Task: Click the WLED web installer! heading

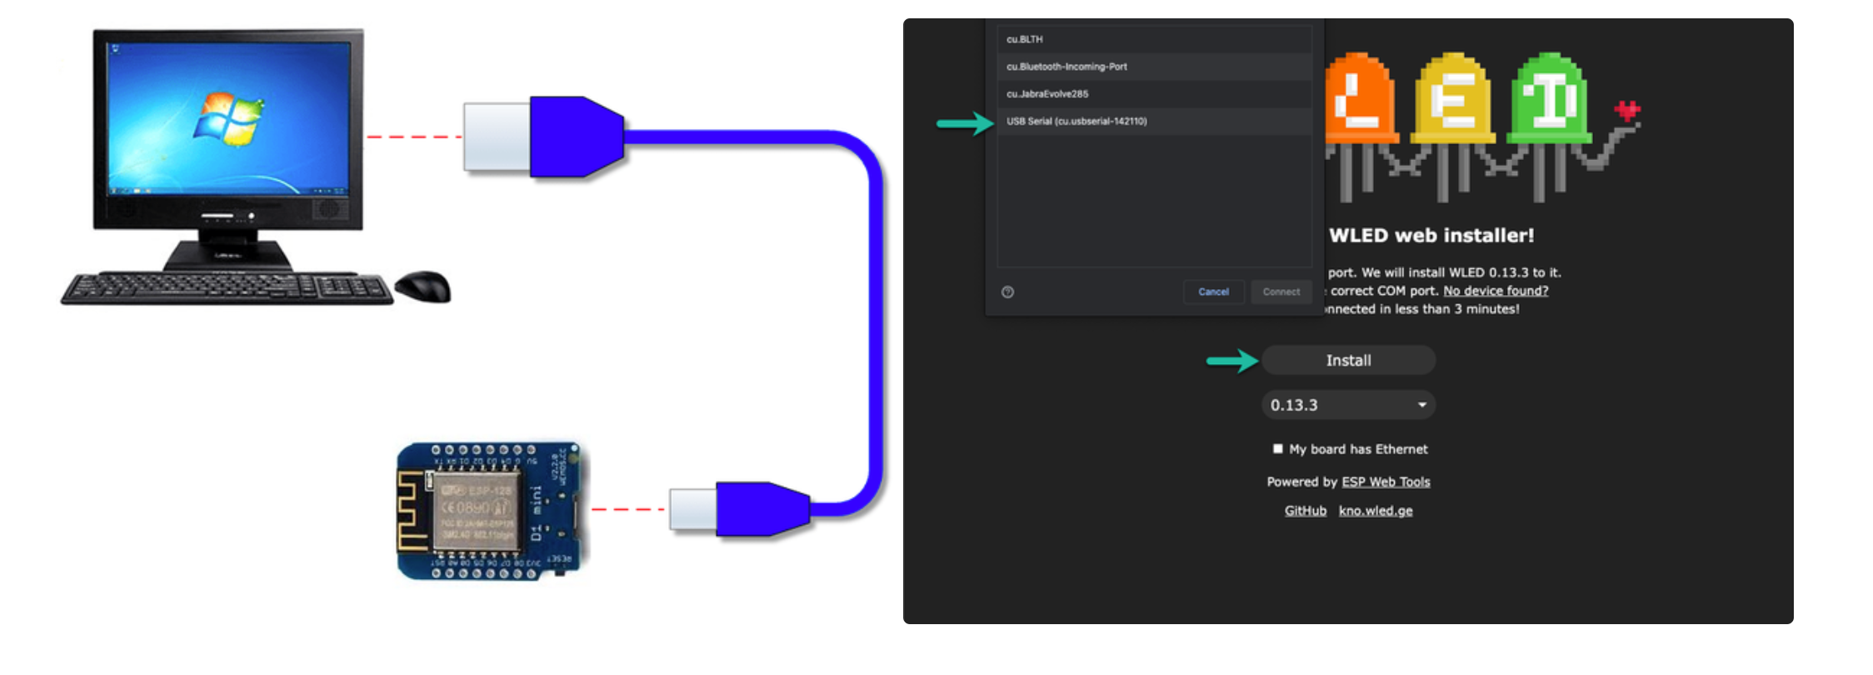Action: click(x=1431, y=236)
